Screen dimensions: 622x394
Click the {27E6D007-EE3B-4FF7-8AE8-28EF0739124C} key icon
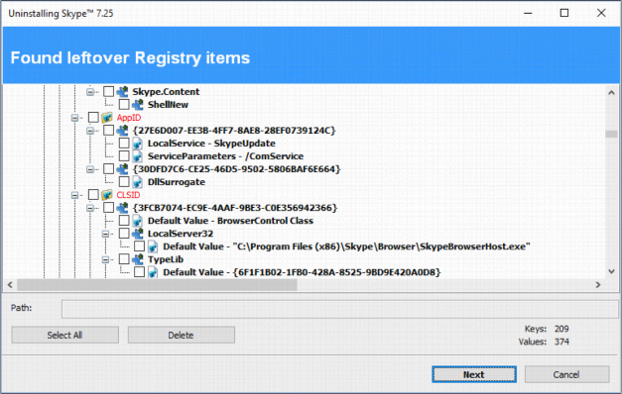122,131
